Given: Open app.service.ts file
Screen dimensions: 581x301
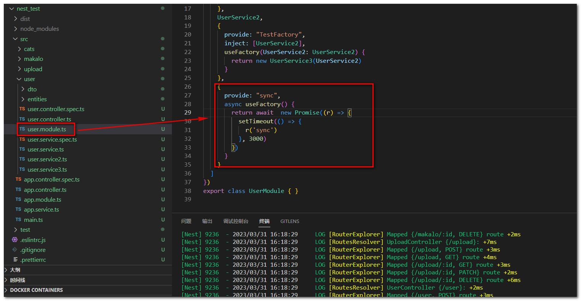Looking at the screenshot, I should tap(41, 210).
